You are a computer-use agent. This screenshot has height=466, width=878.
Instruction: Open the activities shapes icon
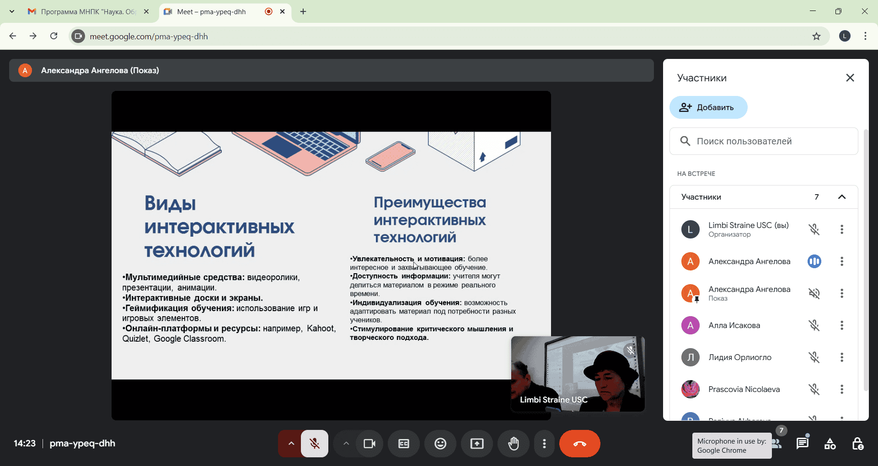[830, 444]
